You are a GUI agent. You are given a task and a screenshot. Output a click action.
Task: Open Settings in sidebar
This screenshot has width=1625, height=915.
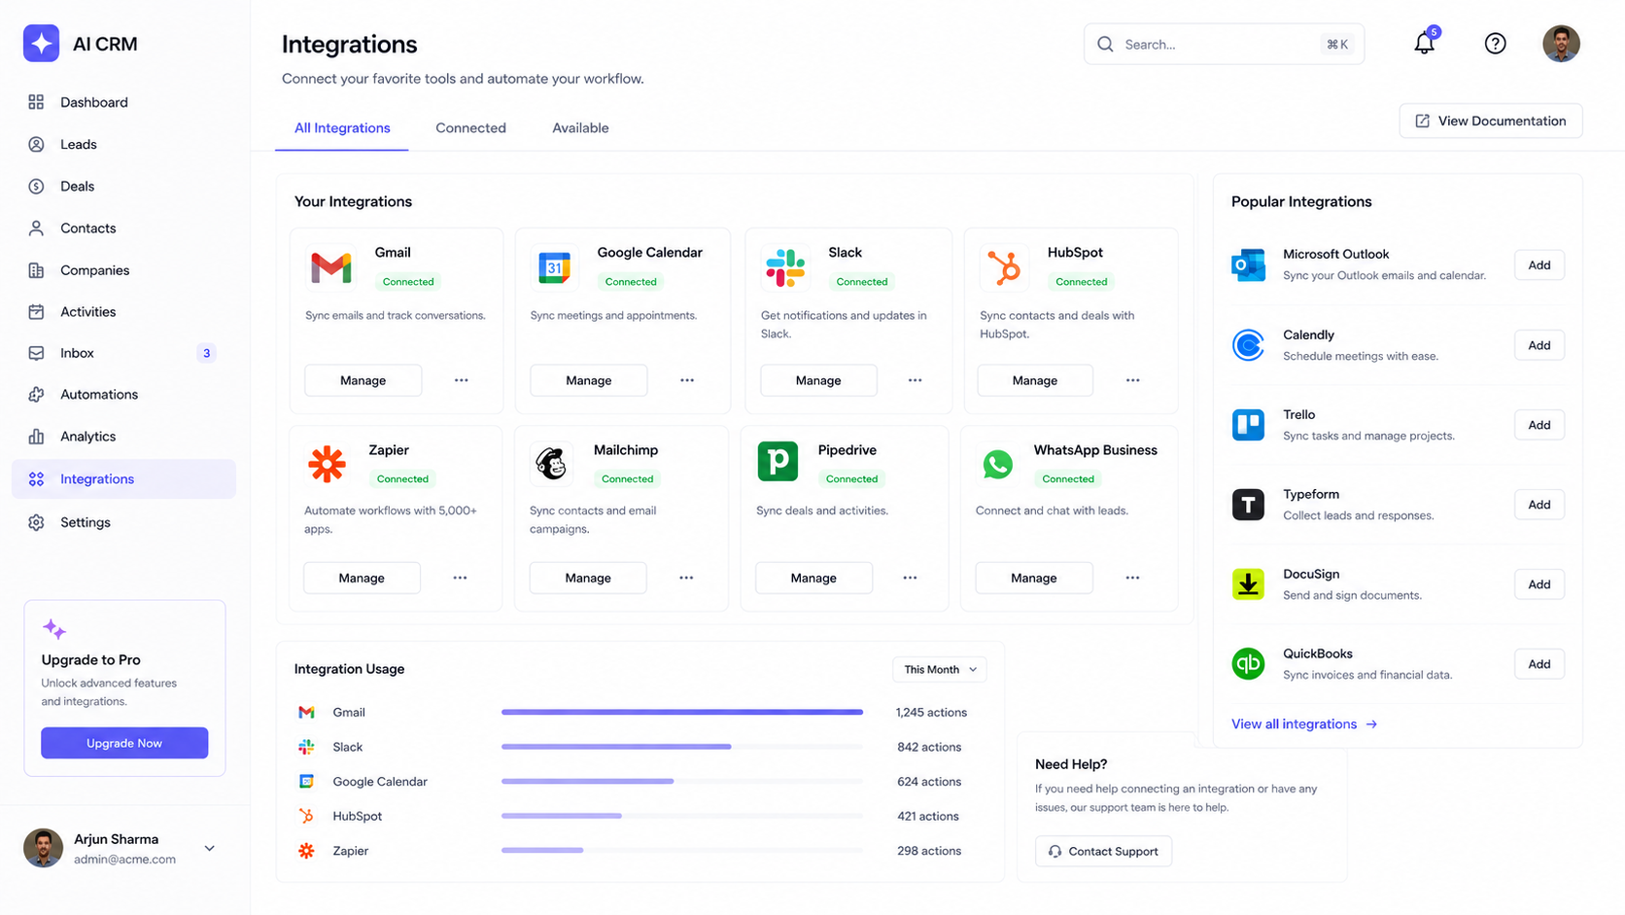tap(123, 522)
